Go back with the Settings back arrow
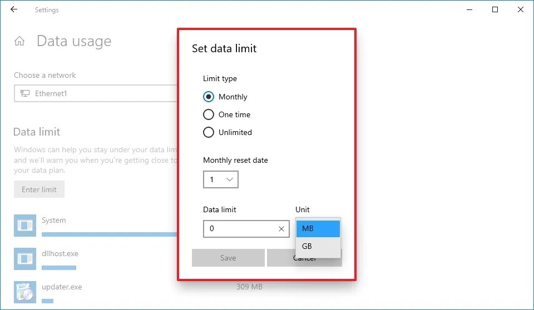 pos(13,9)
